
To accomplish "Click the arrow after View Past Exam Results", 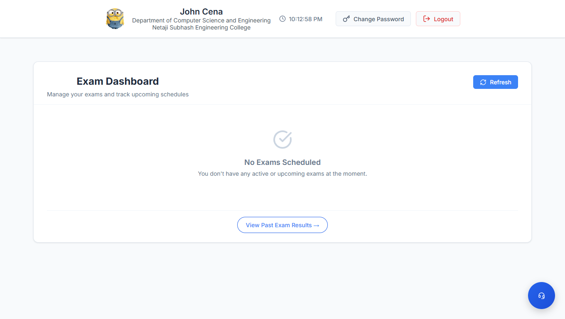I will click(x=317, y=226).
